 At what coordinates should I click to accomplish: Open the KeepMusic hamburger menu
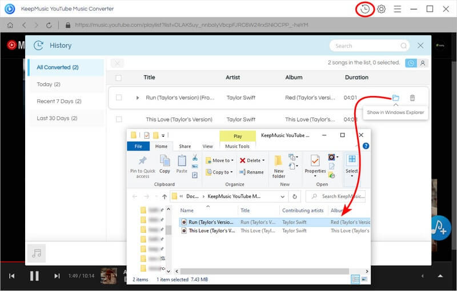[x=397, y=9]
